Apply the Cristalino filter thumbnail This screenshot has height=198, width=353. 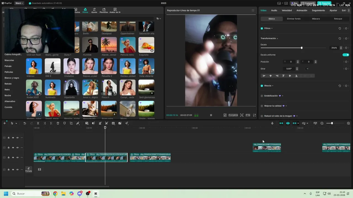click(x=71, y=66)
